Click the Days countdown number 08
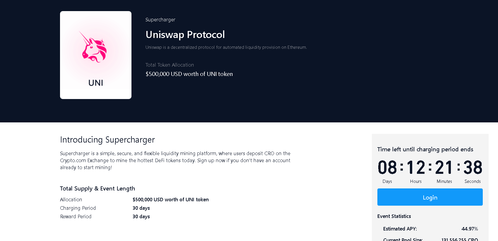498x241 pixels. click(x=387, y=167)
